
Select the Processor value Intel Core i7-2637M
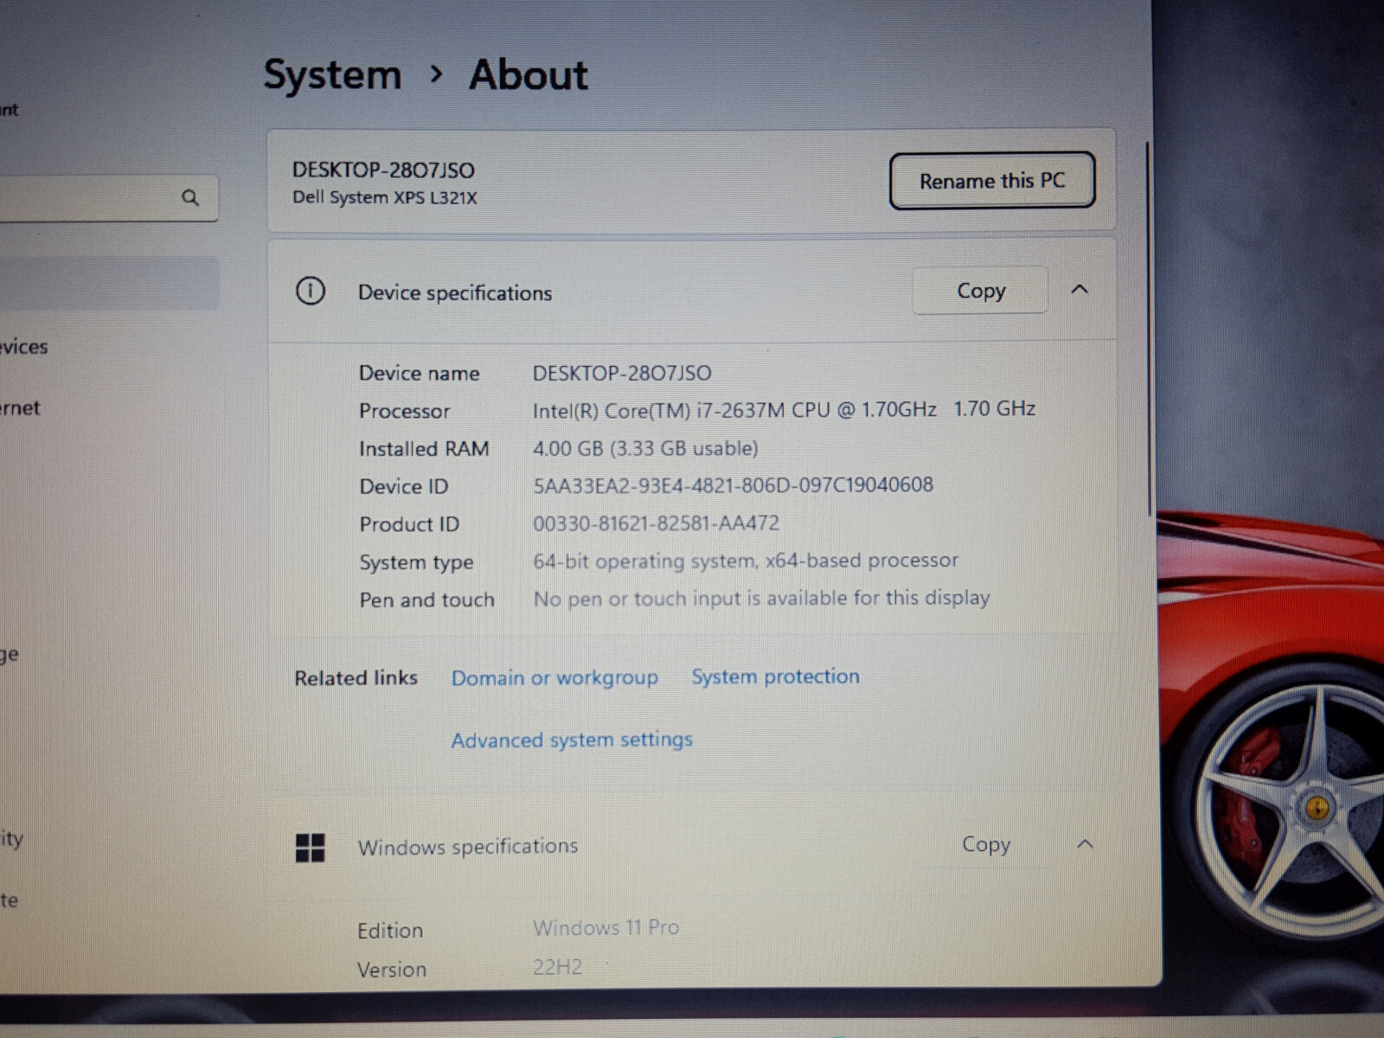784,409
